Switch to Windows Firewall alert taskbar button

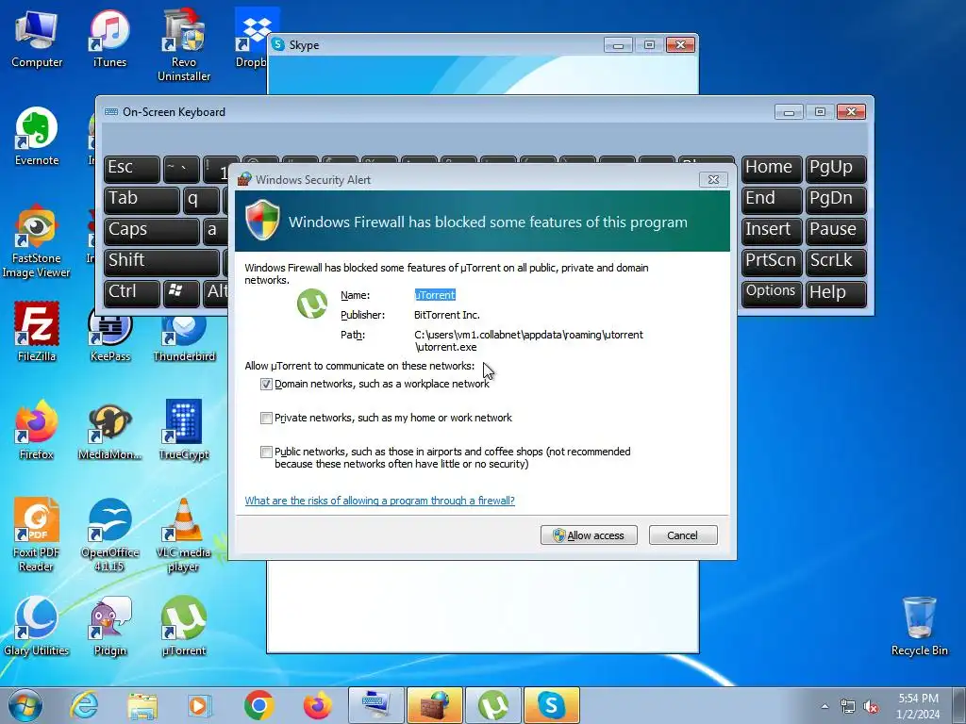click(x=434, y=705)
